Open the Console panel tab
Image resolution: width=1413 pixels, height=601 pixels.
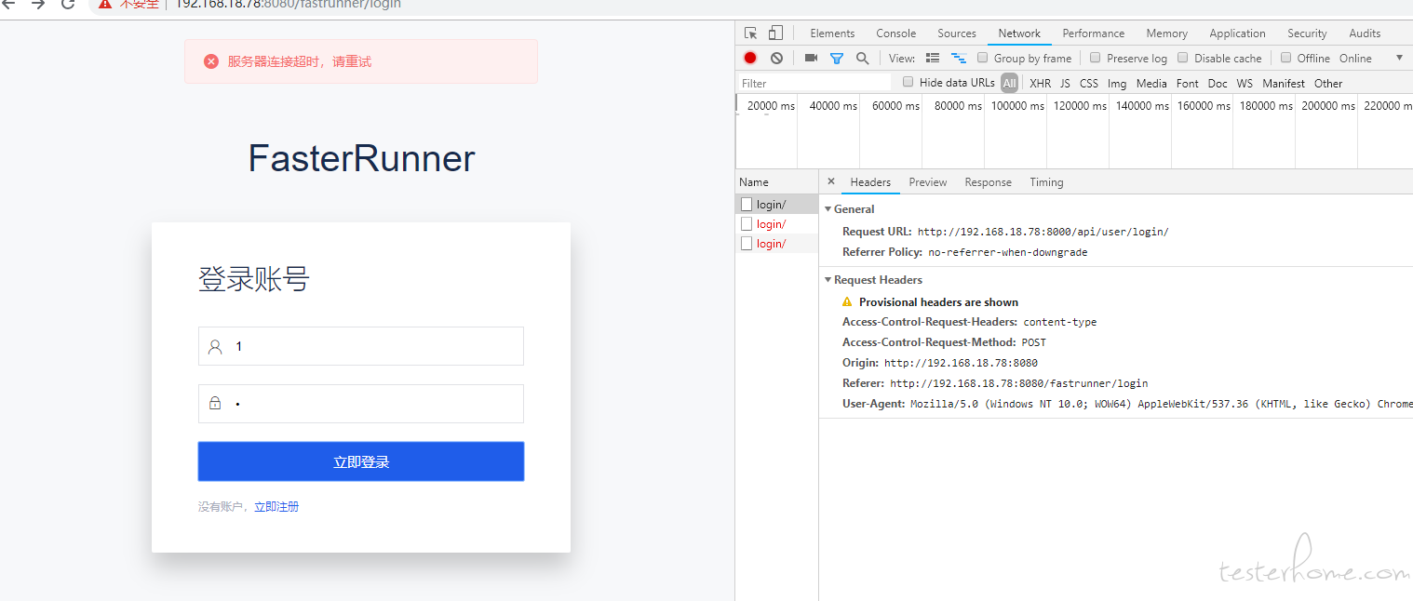point(896,33)
